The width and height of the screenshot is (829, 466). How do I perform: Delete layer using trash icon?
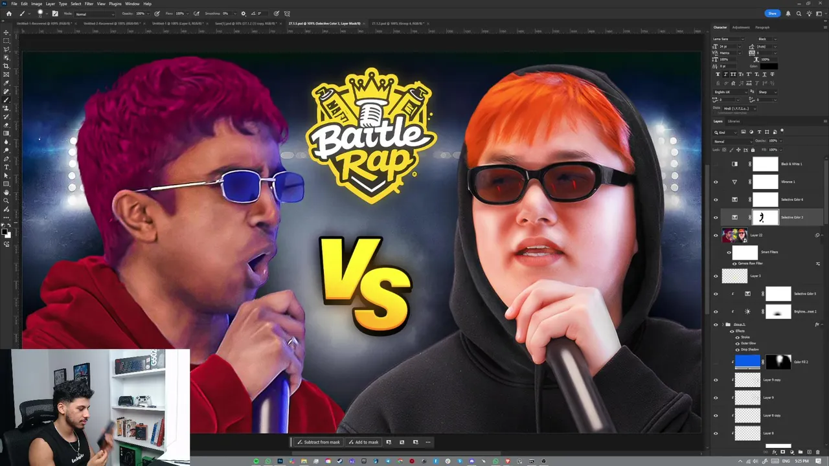click(817, 452)
